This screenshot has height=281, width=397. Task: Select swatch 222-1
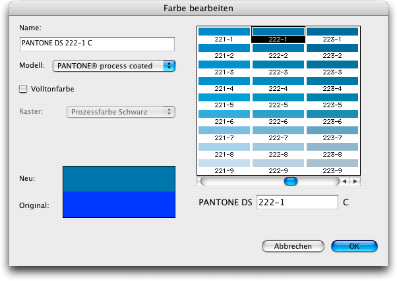[278, 35]
